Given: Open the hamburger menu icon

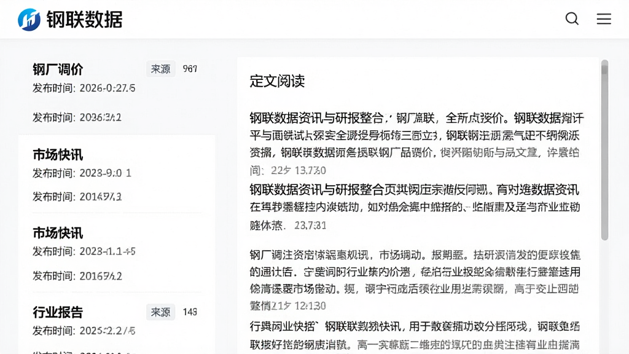Looking at the screenshot, I should click(x=604, y=19).
